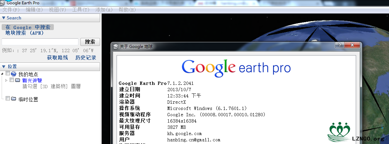Click the version number 7.1.2.2041
The height and width of the screenshot is (144, 389).
(180, 83)
